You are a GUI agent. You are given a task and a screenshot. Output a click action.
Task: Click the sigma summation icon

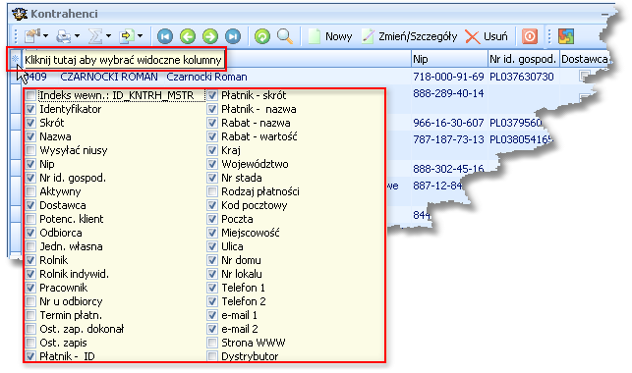[x=95, y=36]
